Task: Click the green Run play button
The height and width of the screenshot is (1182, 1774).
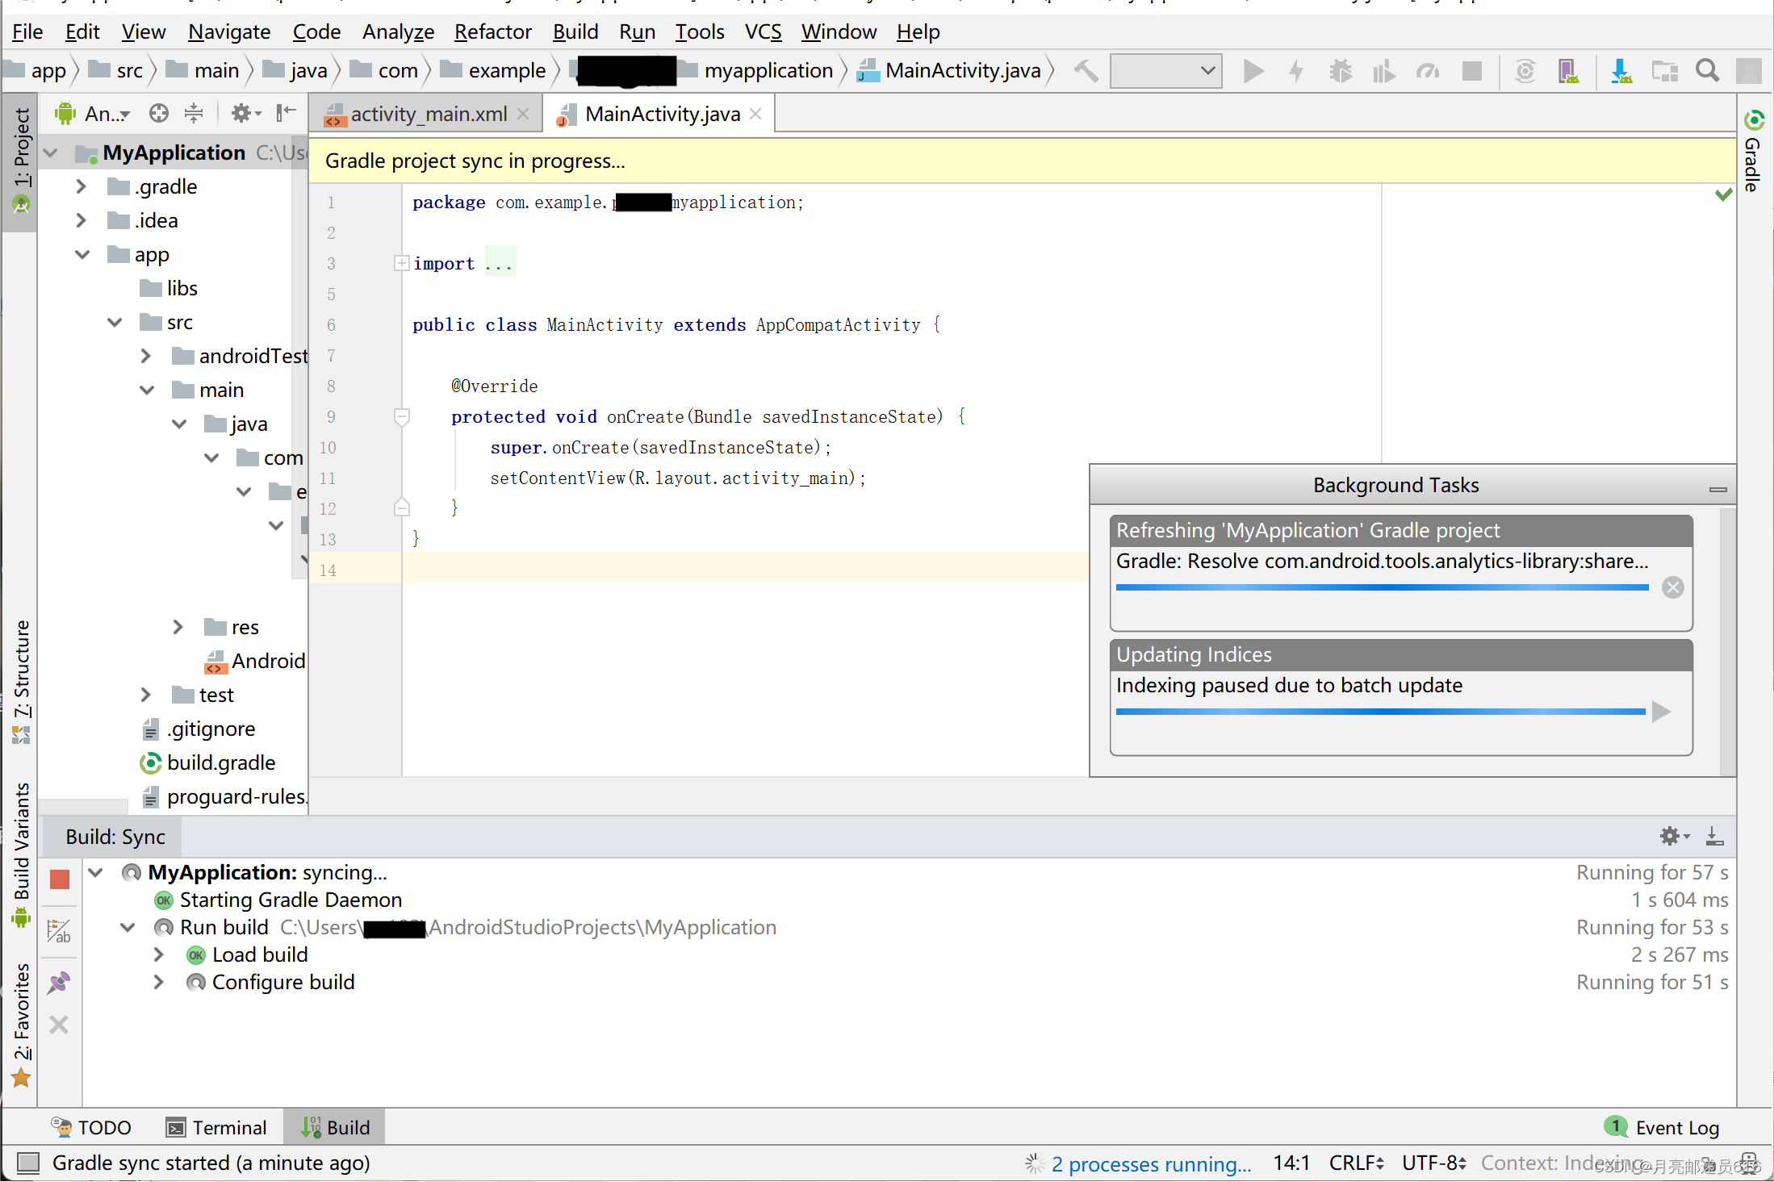Action: click(1253, 71)
